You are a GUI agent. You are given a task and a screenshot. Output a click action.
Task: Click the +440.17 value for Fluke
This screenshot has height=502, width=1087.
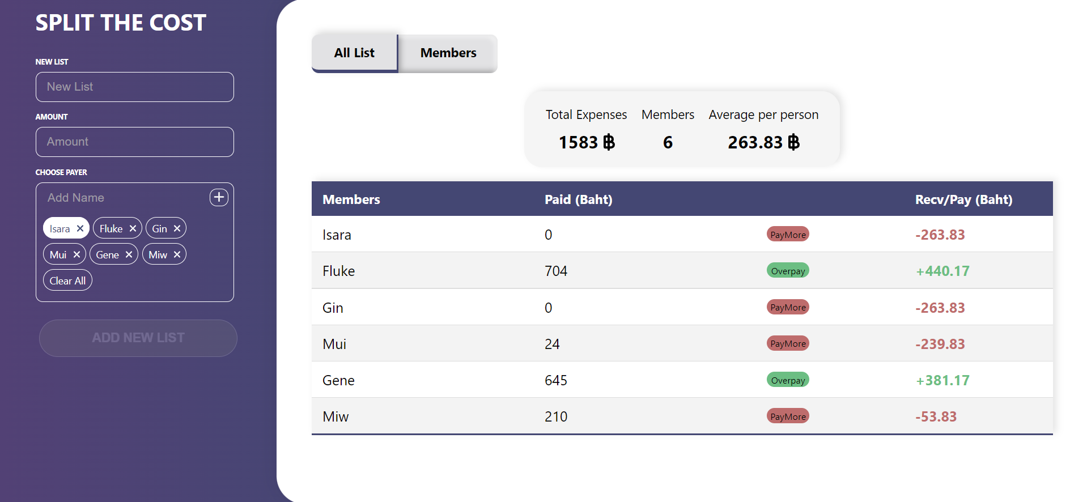(942, 271)
